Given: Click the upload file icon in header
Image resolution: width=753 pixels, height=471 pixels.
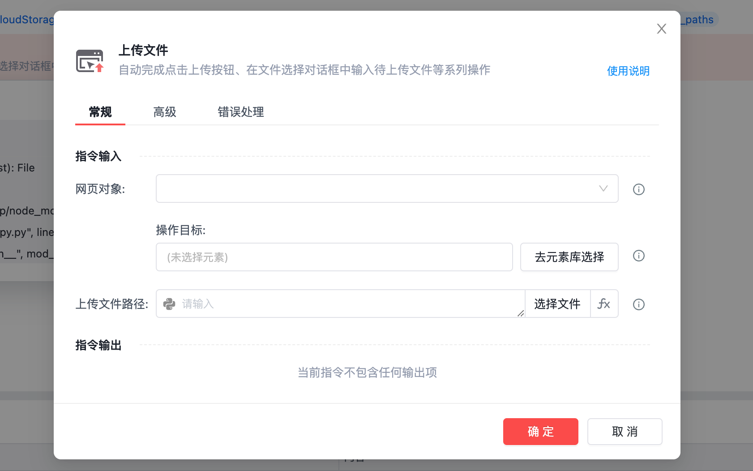Looking at the screenshot, I should [x=90, y=61].
